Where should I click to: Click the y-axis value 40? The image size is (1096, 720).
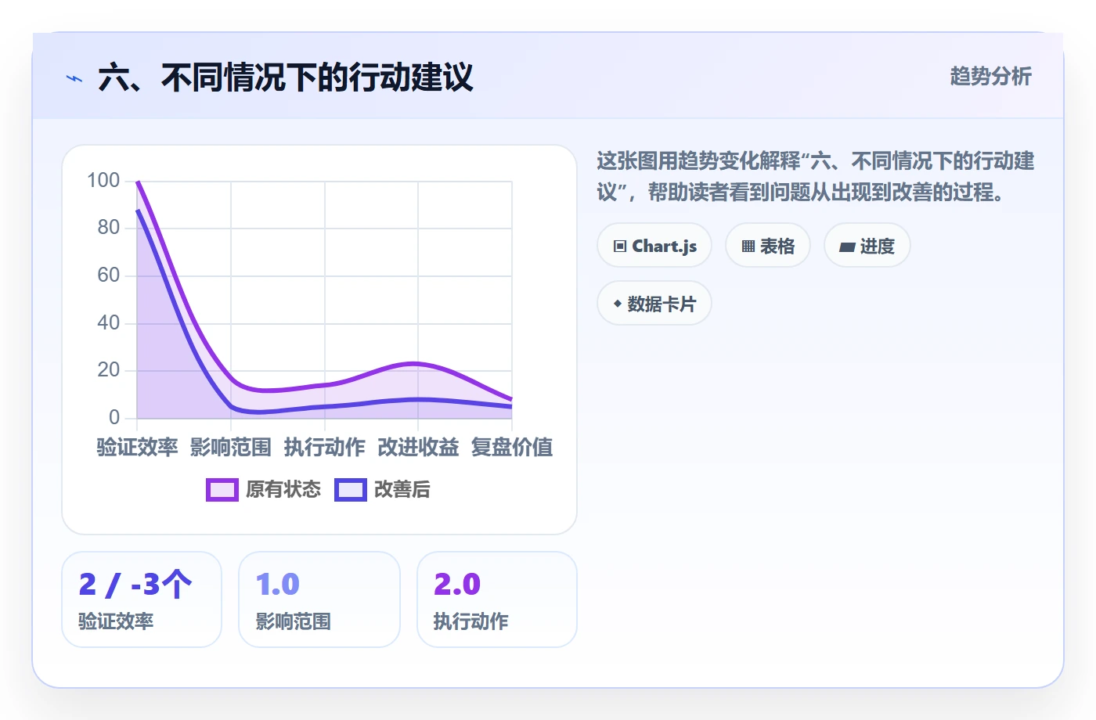click(x=109, y=322)
